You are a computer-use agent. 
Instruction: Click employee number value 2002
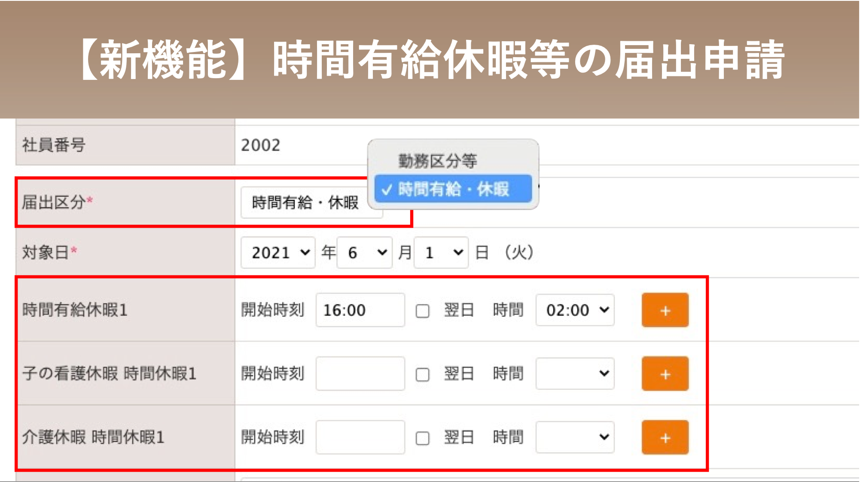pyautogui.click(x=260, y=145)
